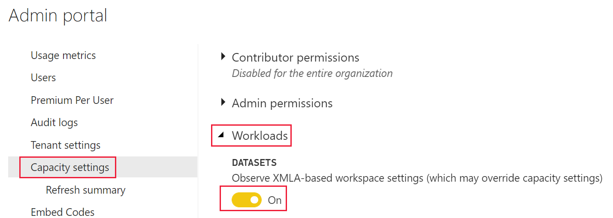Image resolution: width=613 pixels, height=218 pixels.
Task: Click the Admin portal page title
Action: point(58,16)
